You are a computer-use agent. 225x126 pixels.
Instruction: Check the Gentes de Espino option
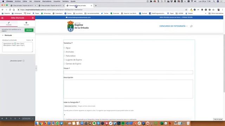(x=64, y=64)
